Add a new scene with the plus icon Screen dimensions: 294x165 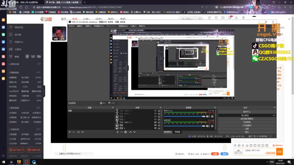click(x=69, y=132)
